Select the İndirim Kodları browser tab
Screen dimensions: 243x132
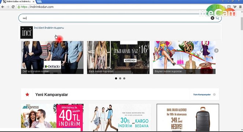(x=18, y=2)
